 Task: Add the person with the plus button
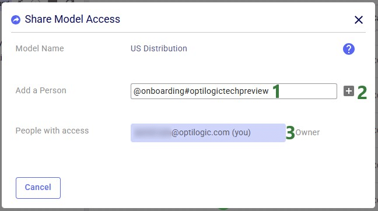(x=349, y=91)
